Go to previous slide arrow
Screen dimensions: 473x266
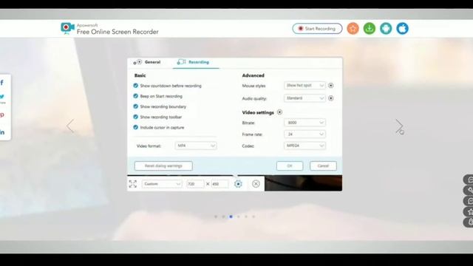(x=70, y=126)
